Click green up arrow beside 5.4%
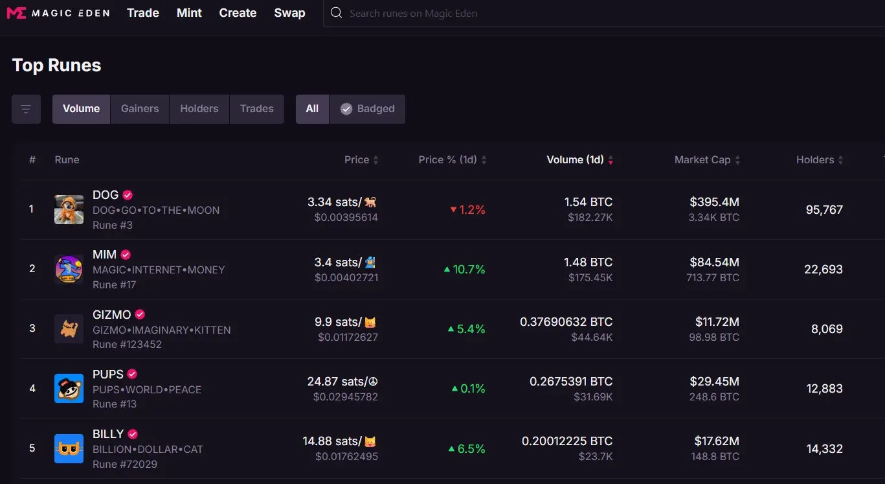 (451, 329)
